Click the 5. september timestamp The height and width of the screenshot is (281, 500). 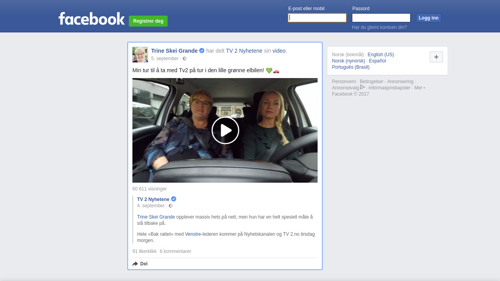[x=165, y=59]
